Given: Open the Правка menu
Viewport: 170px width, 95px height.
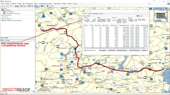Looking at the screenshot, I should click(7, 4).
